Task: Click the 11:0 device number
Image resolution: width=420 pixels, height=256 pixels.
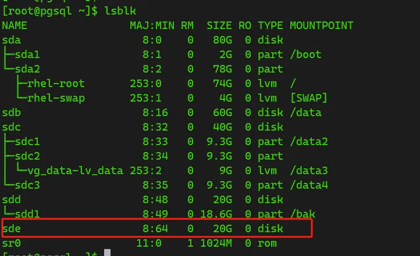Action: (149, 243)
